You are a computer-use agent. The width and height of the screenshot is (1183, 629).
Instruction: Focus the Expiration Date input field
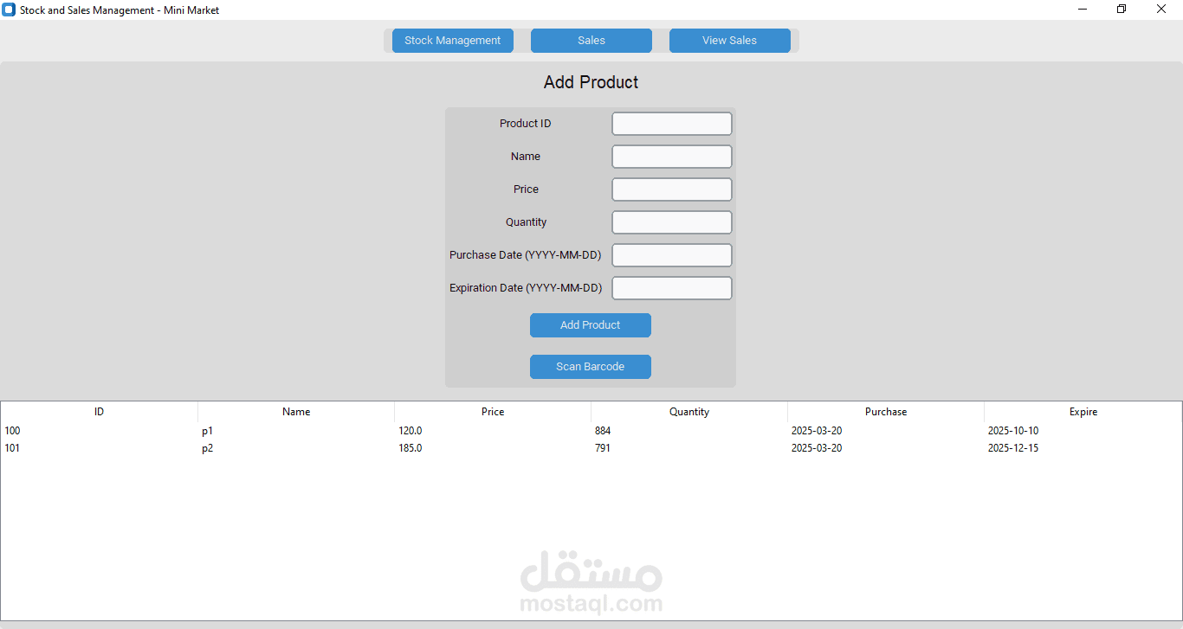[x=672, y=288]
